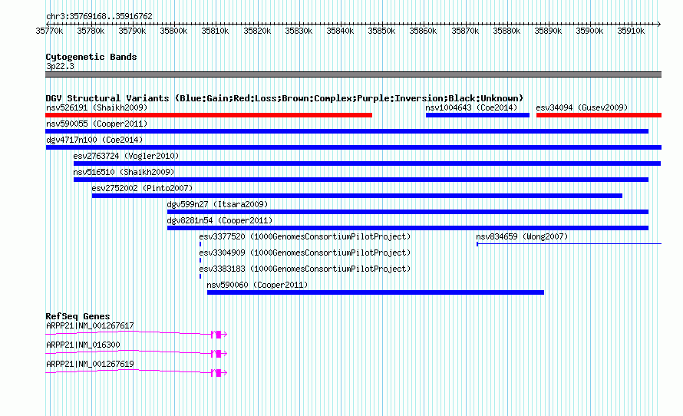Click the 35900k ruler position

coord(589,31)
